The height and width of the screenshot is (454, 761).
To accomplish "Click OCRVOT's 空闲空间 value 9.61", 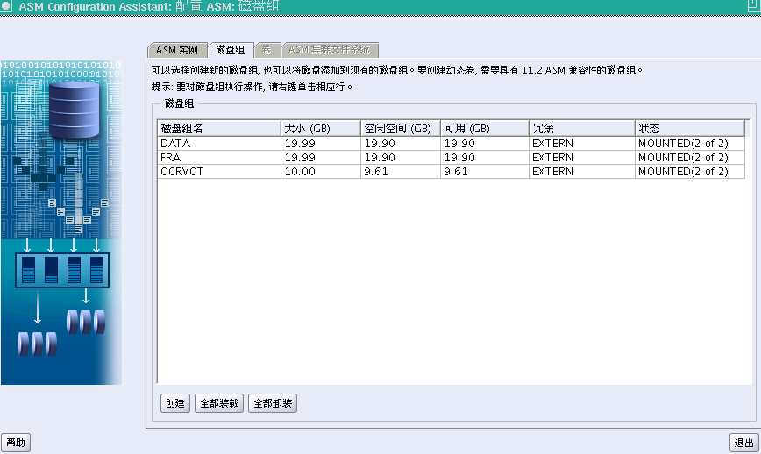I will [401, 172].
